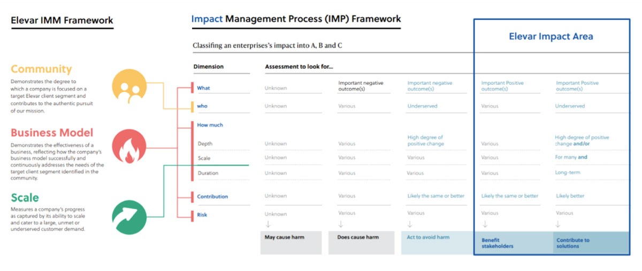Click Underserved in Act to avoid harm column

[422, 106]
